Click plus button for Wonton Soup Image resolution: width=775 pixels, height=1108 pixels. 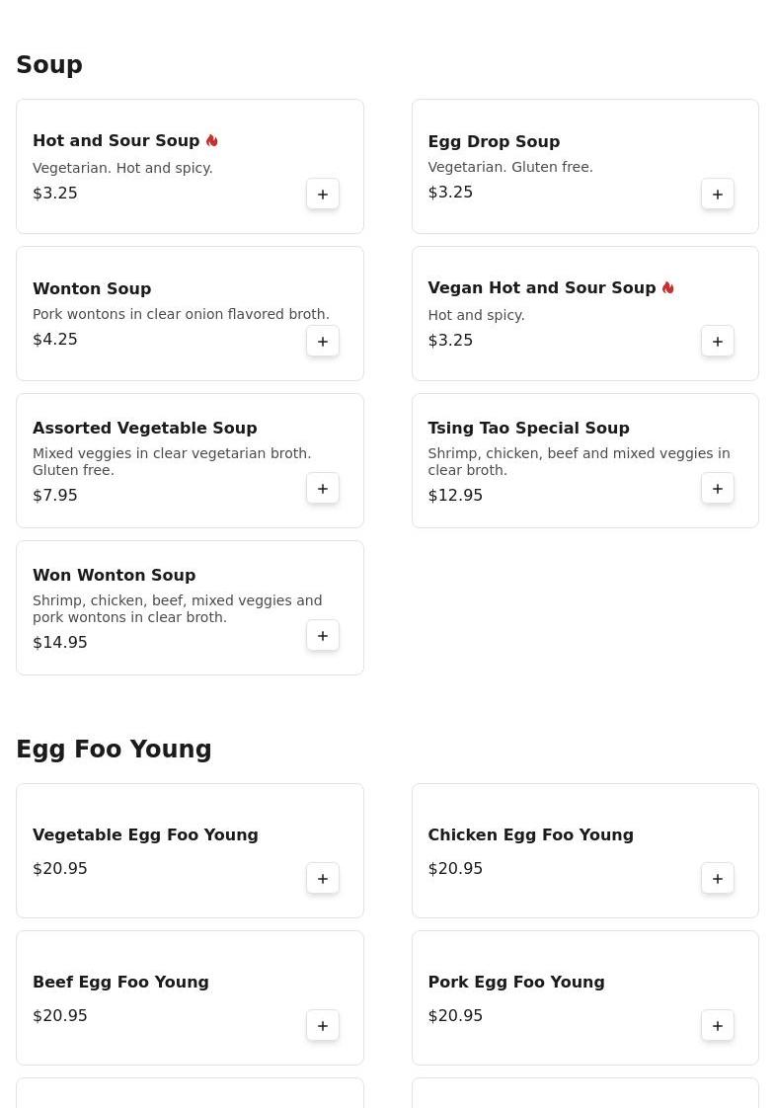(323, 342)
